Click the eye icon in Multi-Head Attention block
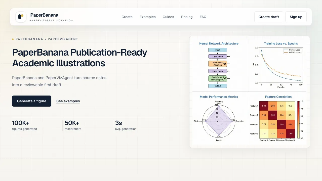 [225, 64]
